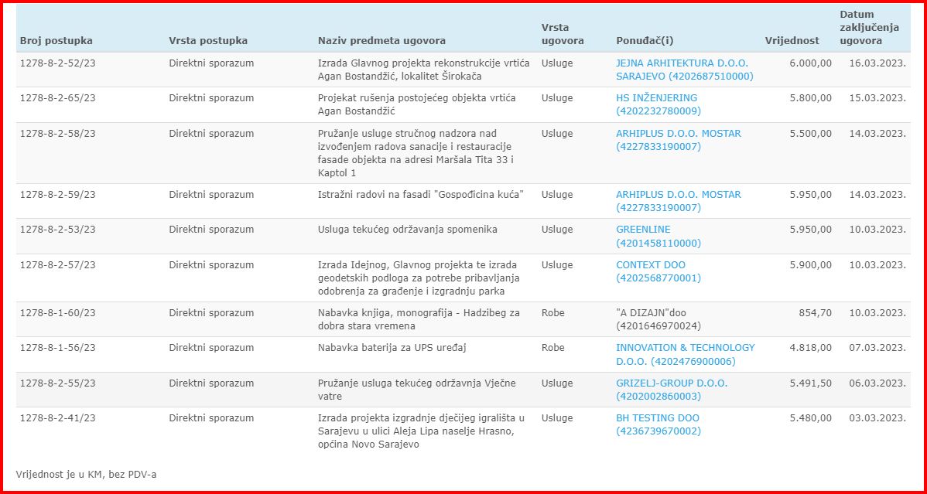Screen dimensions: 927x494
Task: Click value 5.950,00 in the GREENLINE row
Action: pos(810,230)
